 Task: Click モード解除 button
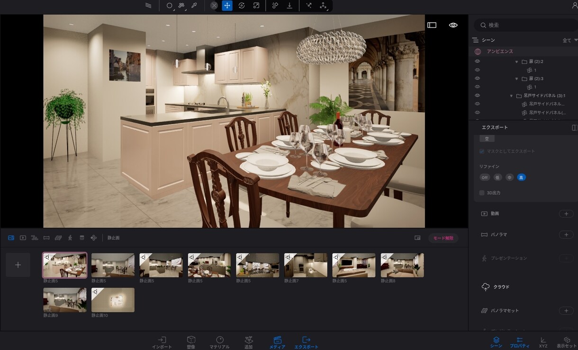[x=443, y=238]
